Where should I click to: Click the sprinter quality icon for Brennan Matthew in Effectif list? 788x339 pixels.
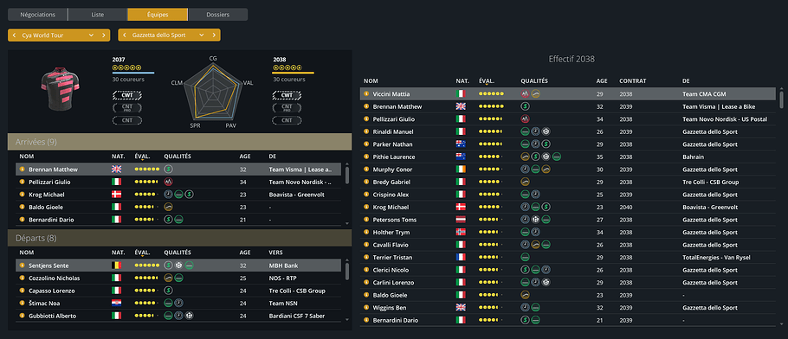point(525,106)
